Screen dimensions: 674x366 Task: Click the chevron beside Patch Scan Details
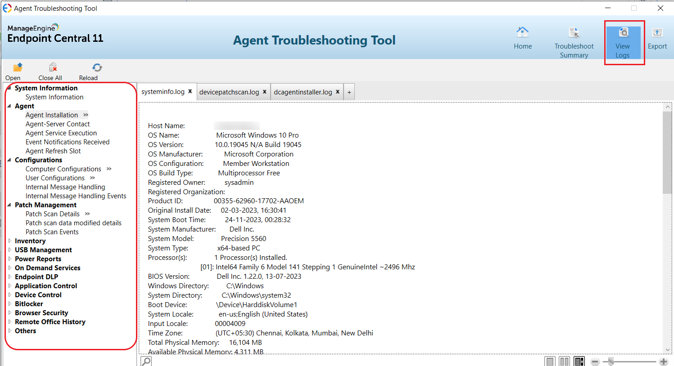(x=87, y=214)
